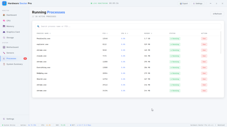Open the Graphics Card page

pos(14,32)
